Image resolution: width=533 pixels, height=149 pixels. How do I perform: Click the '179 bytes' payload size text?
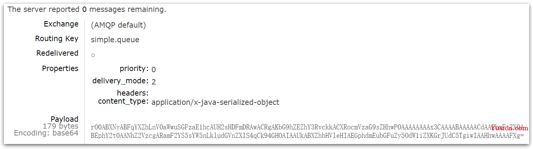click(60, 126)
